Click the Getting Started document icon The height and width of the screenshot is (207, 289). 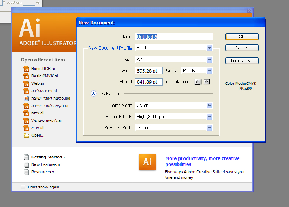(26, 157)
